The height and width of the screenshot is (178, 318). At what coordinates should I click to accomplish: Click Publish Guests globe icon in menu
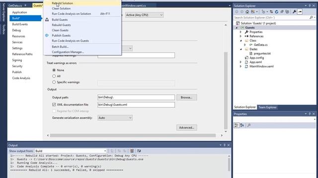47,35
